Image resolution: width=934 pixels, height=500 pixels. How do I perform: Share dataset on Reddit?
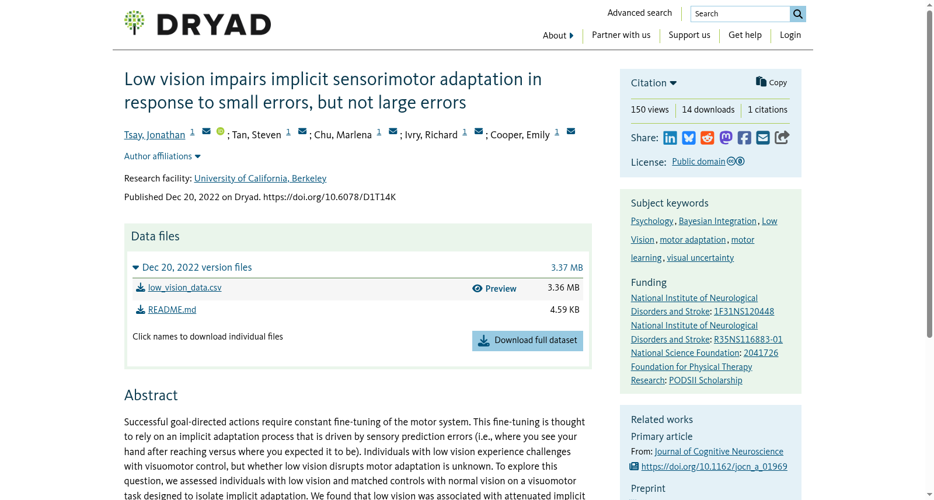[x=708, y=138]
